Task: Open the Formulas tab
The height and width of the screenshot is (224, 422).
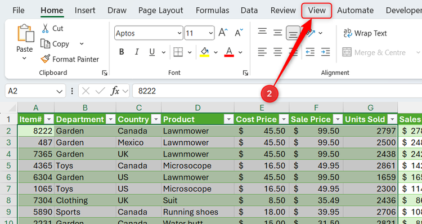Action: (x=212, y=10)
